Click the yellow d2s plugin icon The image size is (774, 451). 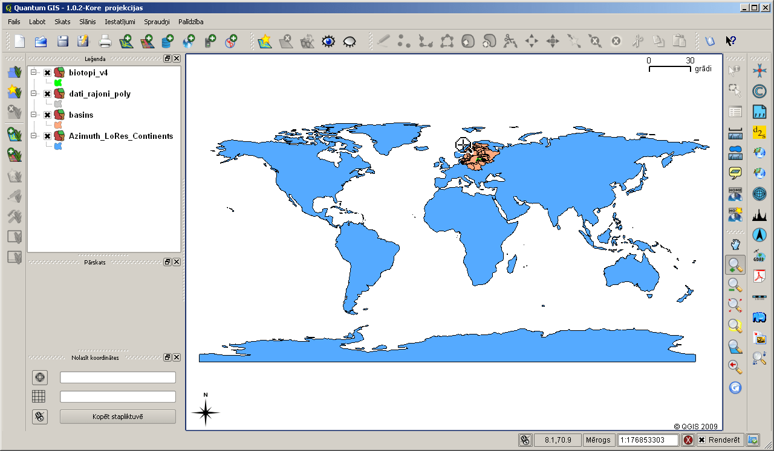[x=759, y=132]
